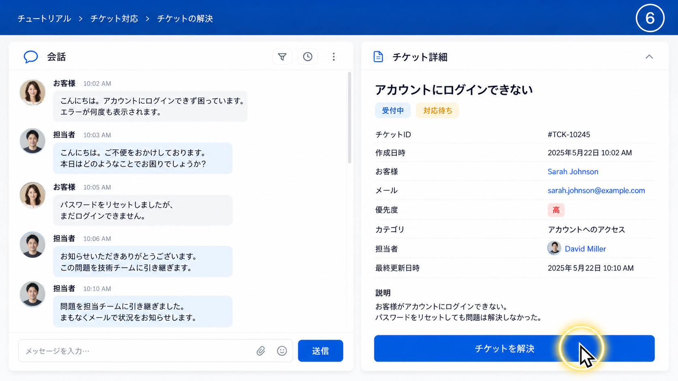Click the 高 priority badge
Image resolution: width=678 pixels, height=381 pixels.
pos(556,210)
